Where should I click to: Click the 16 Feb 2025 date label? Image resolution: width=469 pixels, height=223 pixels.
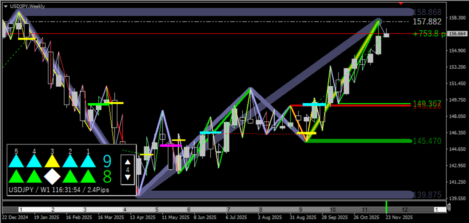click(78, 217)
